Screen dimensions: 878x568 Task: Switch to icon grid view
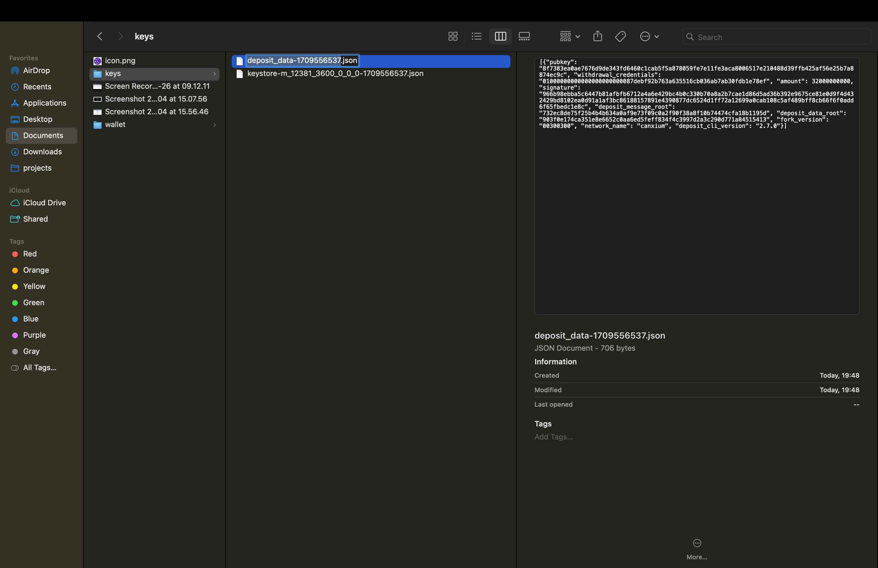click(x=453, y=37)
